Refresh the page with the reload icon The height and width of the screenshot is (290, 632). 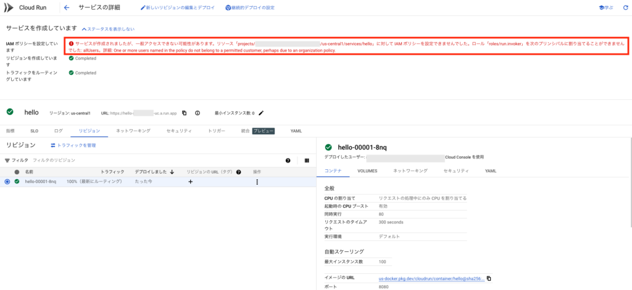click(626, 7)
